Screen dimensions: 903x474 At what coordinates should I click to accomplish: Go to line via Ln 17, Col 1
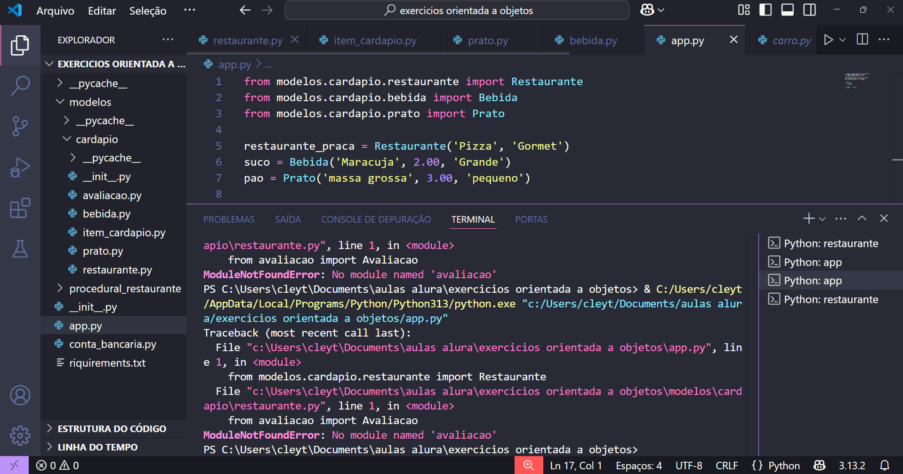[576, 466]
